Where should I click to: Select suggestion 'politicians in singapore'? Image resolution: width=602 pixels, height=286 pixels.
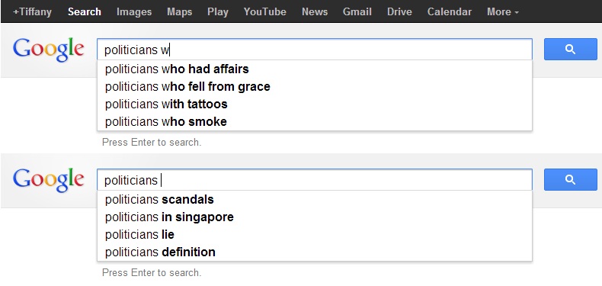[315, 217]
